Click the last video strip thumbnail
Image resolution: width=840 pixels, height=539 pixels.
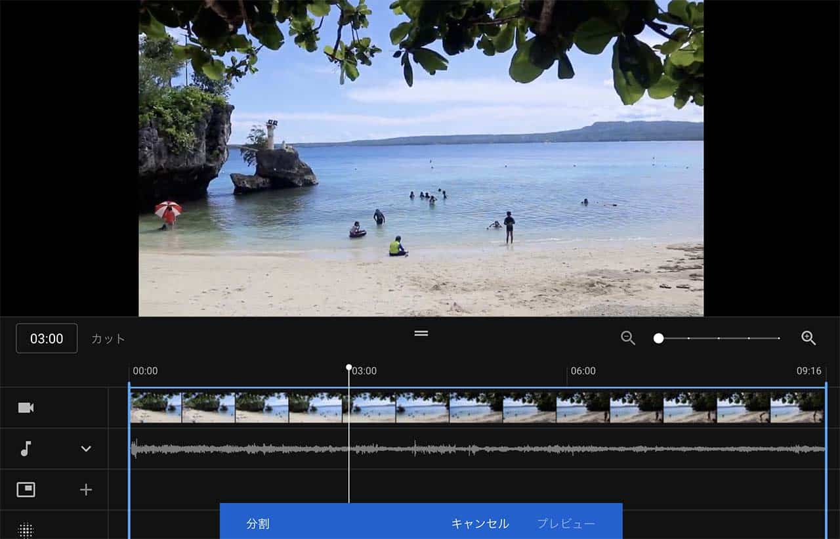coord(797,407)
